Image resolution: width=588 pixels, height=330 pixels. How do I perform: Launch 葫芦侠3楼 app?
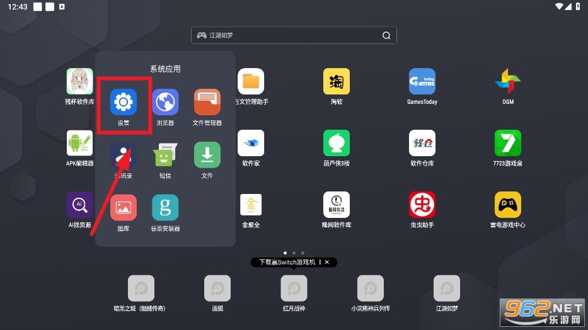[337, 143]
